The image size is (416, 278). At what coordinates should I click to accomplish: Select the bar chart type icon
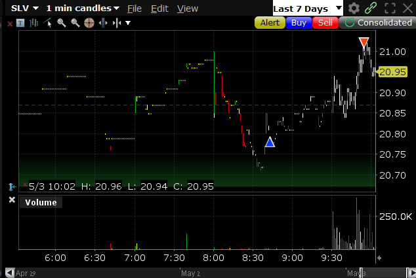[x=33, y=23]
